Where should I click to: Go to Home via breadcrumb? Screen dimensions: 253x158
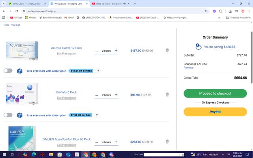[x=6, y=25]
